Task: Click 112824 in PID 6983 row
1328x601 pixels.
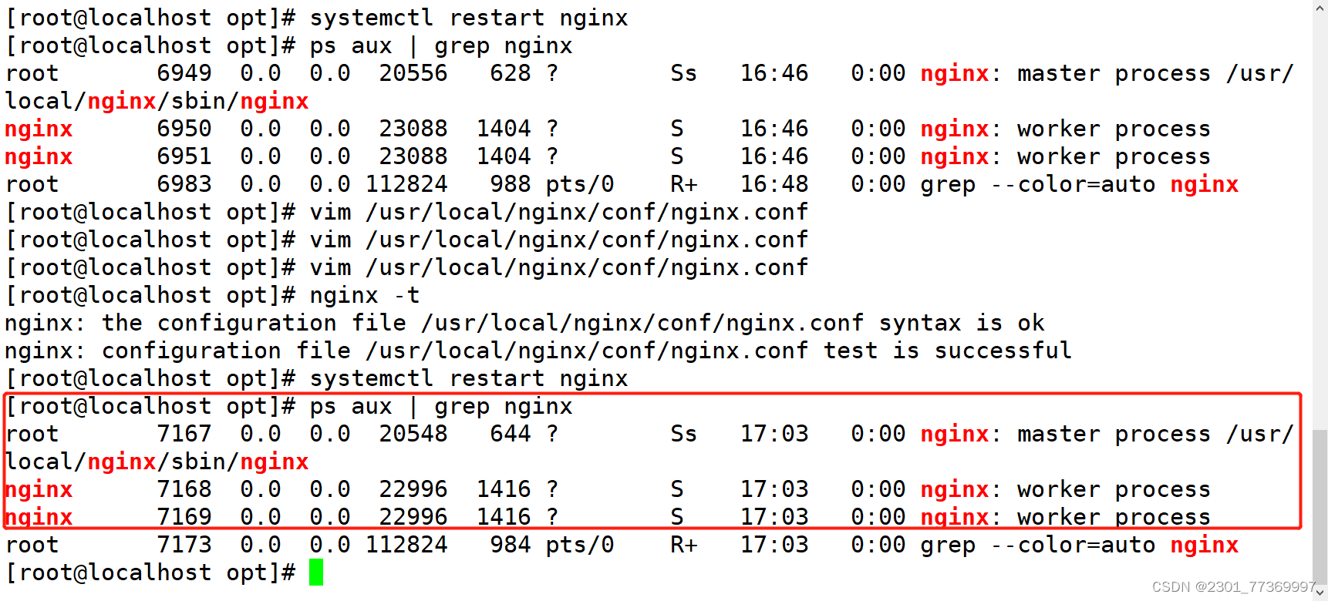Action: [406, 184]
